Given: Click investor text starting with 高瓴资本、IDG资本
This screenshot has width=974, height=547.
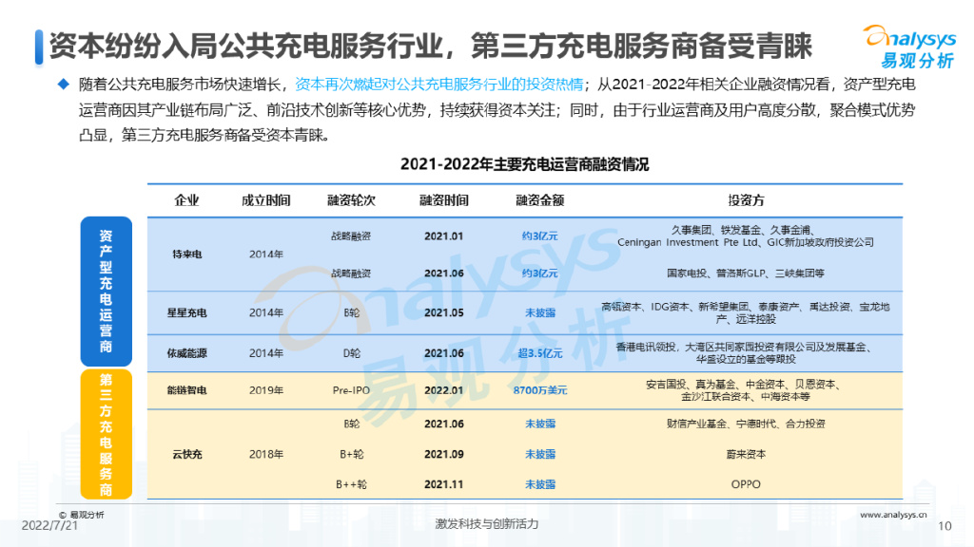Looking at the screenshot, I should pos(746,312).
